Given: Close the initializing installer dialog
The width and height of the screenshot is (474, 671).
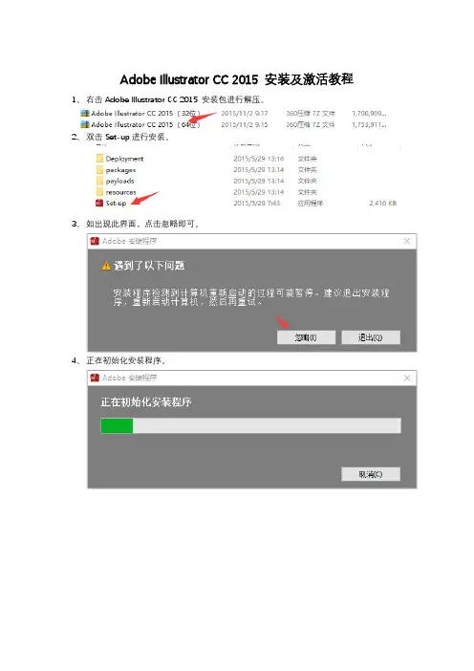Looking at the screenshot, I should [407, 378].
